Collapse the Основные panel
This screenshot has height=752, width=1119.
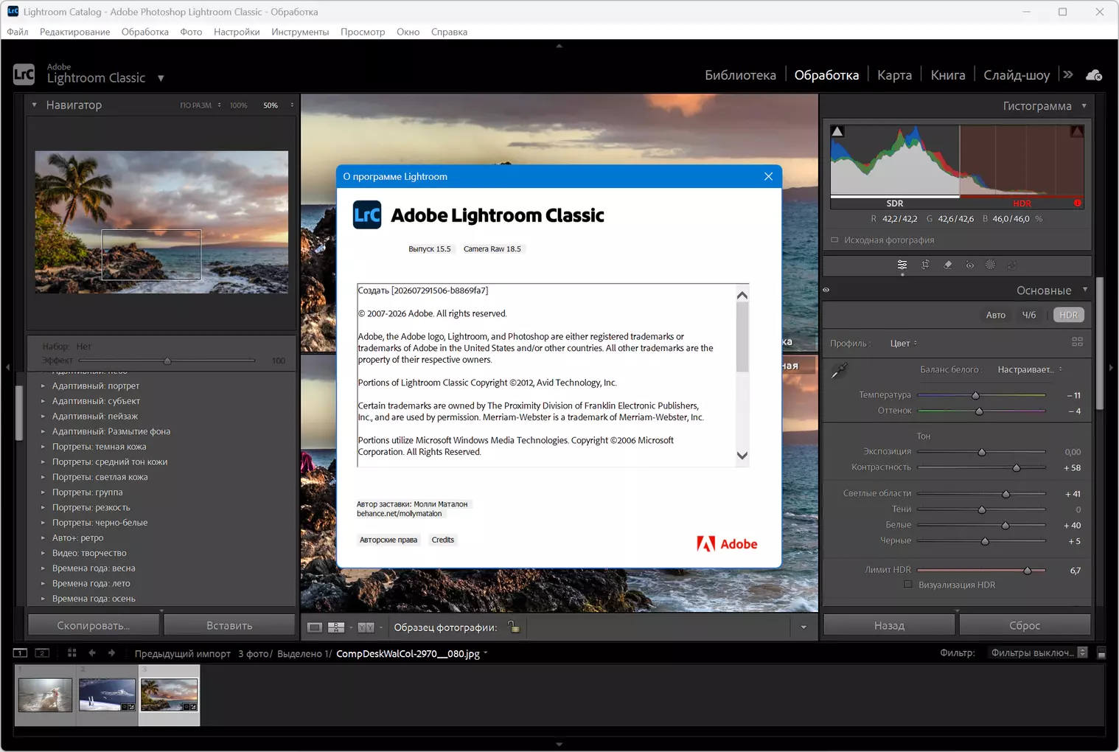(1085, 290)
